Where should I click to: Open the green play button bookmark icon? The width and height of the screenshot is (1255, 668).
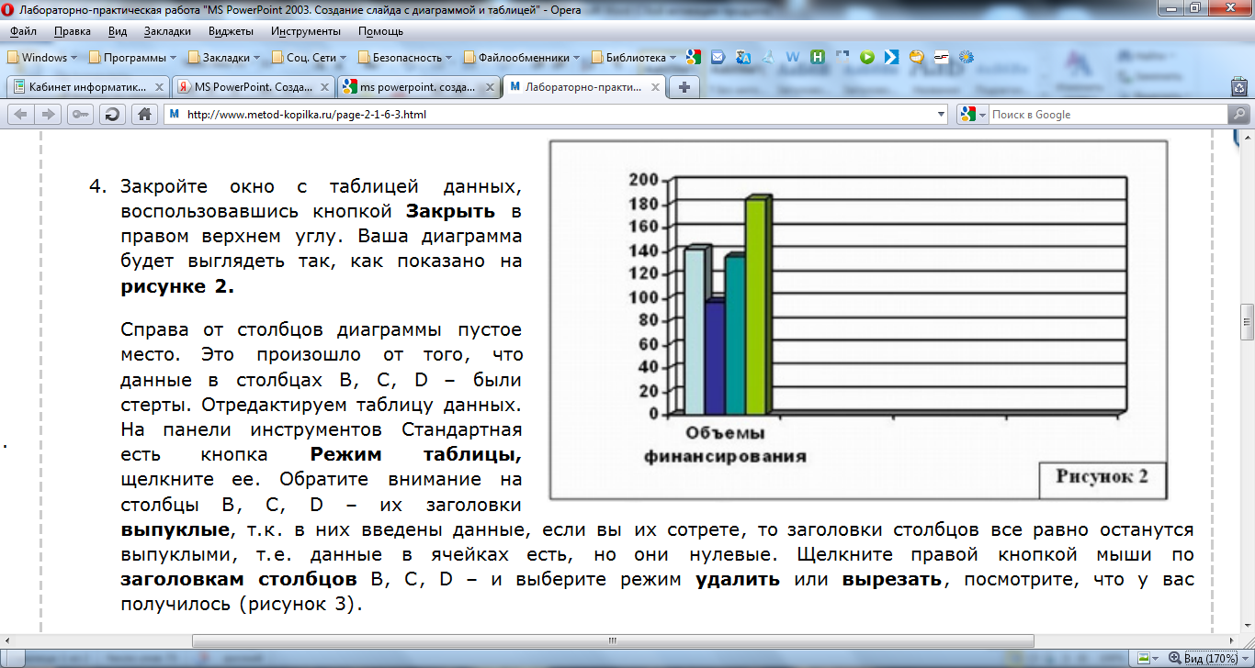866,57
